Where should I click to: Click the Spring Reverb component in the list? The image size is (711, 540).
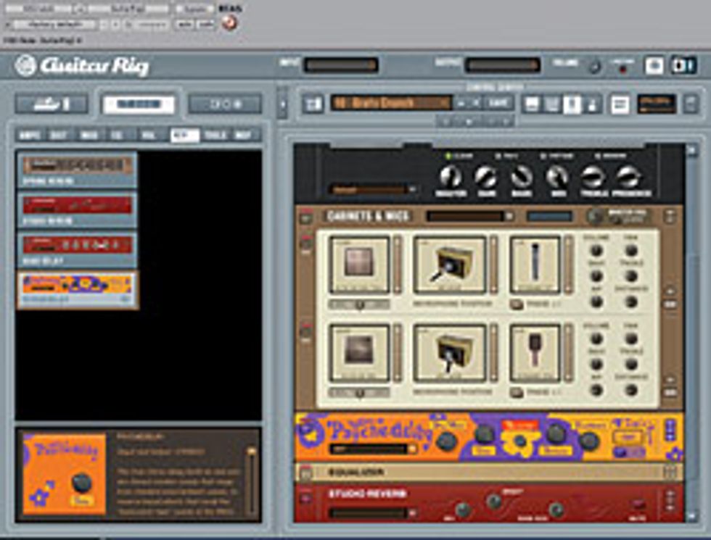coord(78,170)
